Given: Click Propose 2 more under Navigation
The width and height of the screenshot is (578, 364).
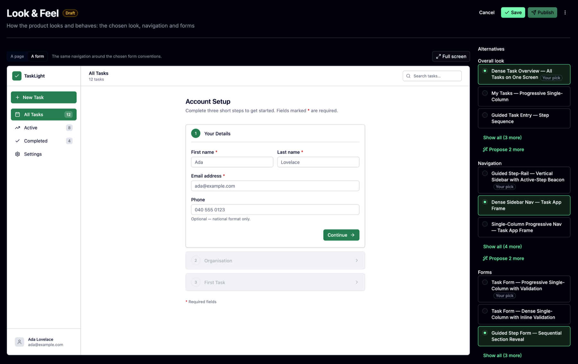Looking at the screenshot, I should 503,258.
